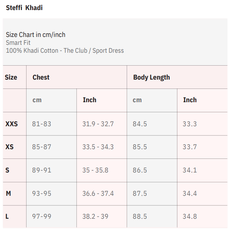Click the Steffi Khadi title
The width and height of the screenshot is (233, 232).
coord(24,8)
